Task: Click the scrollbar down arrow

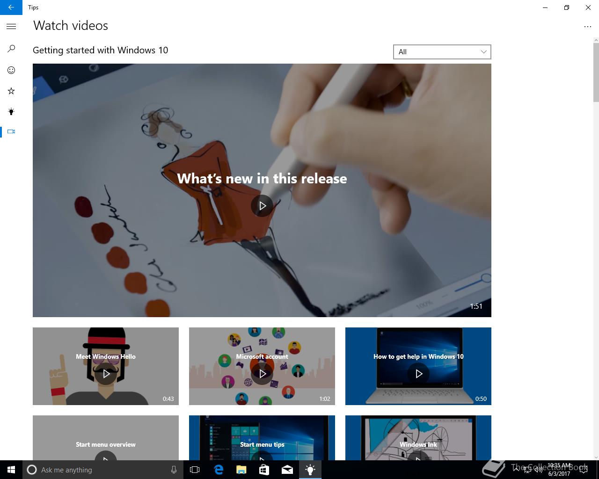Action: (x=596, y=457)
